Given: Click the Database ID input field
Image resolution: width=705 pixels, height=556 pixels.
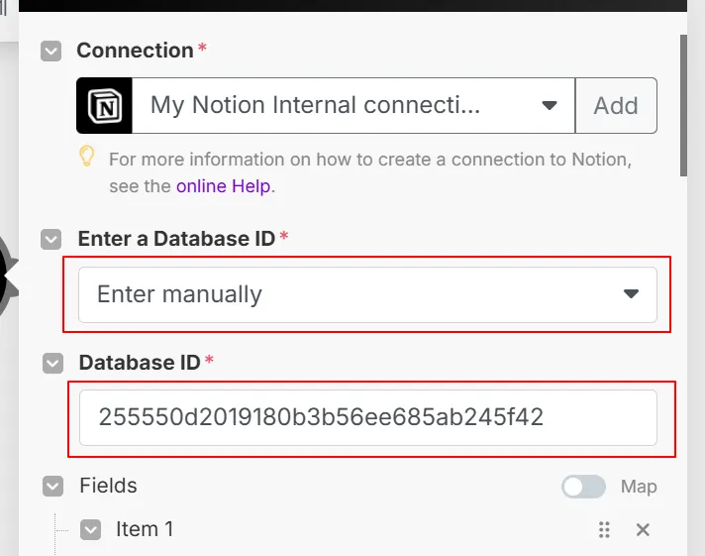Looking at the screenshot, I should tap(366, 417).
